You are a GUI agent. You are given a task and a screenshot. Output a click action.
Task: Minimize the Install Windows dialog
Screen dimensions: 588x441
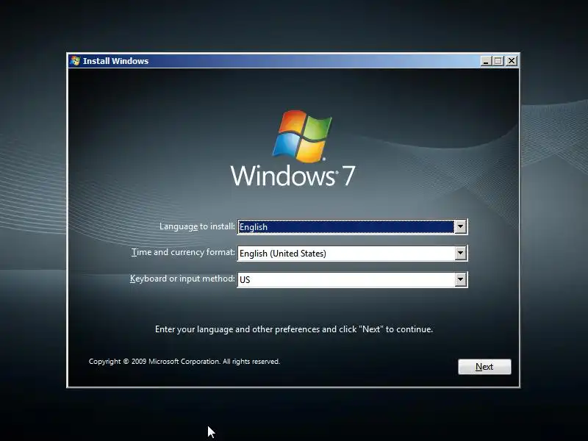(x=486, y=61)
